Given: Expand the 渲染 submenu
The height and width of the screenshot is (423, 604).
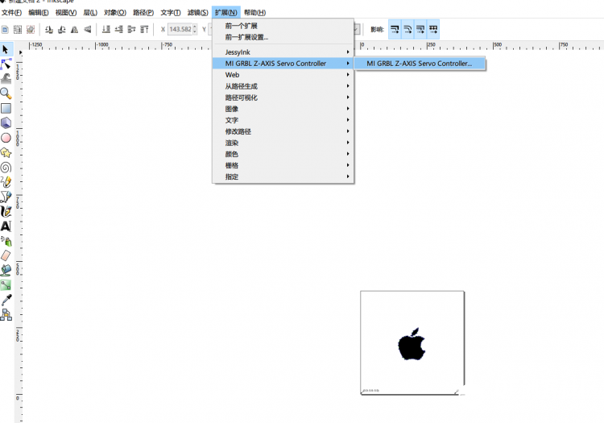Looking at the screenshot, I should pyautogui.click(x=283, y=143).
